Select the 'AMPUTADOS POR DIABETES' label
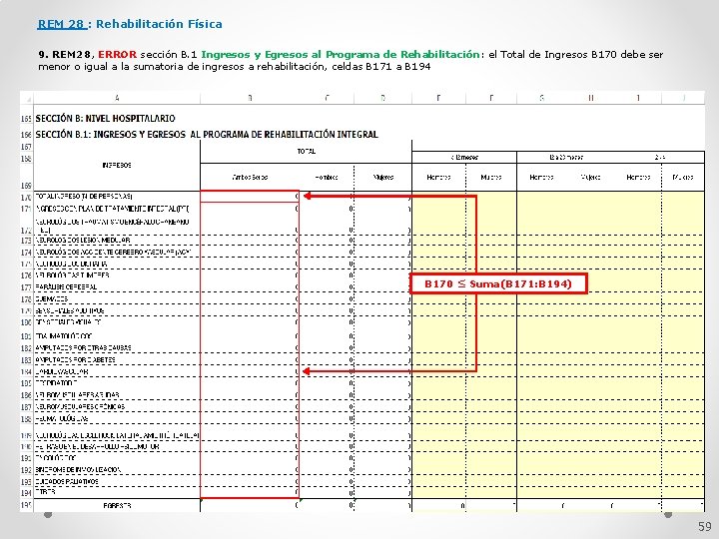 pyautogui.click(x=76, y=360)
